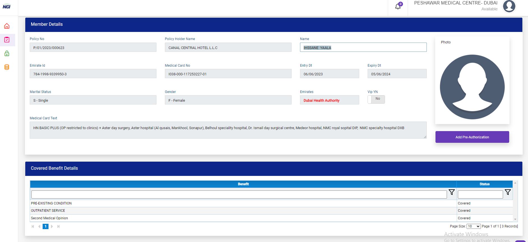
Task: Click the Medical Card No field
Action: pos(228,74)
